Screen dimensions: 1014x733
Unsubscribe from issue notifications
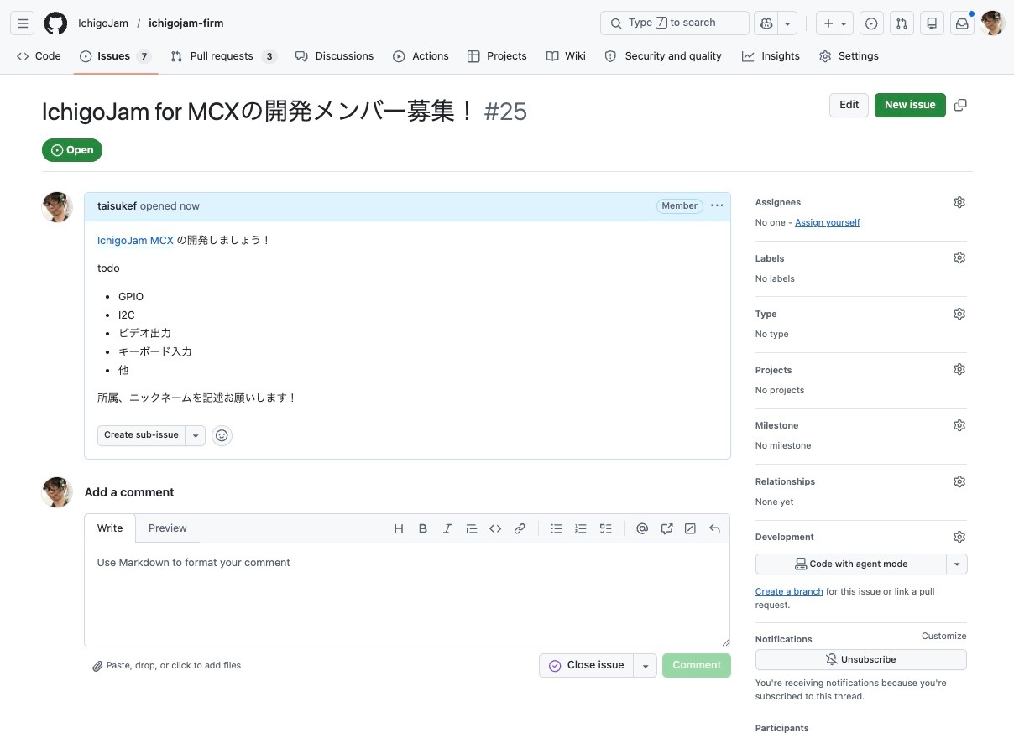click(860, 660)
